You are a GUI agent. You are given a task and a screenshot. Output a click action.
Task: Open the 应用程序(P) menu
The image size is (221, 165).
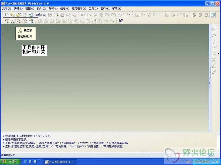(x=79, y=9)
